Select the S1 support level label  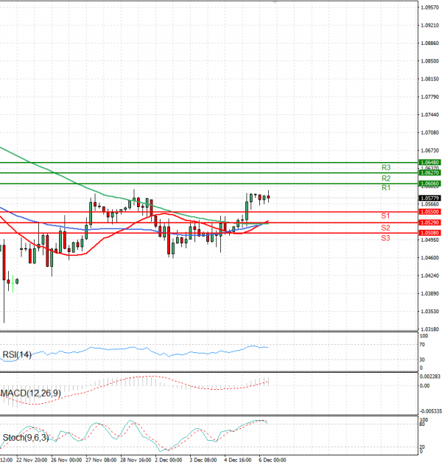(385, 215)
